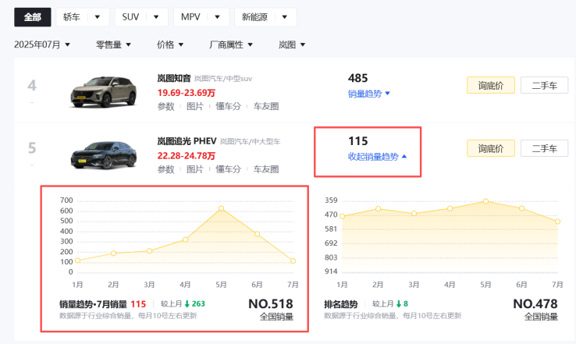
Task: Open the 厂商属性 filter dropdown
Action: point(231,44)
